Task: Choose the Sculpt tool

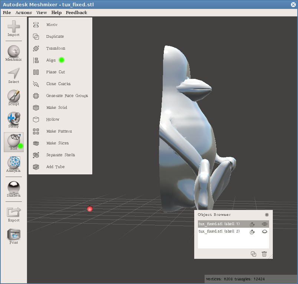Action: pos(13,98)
